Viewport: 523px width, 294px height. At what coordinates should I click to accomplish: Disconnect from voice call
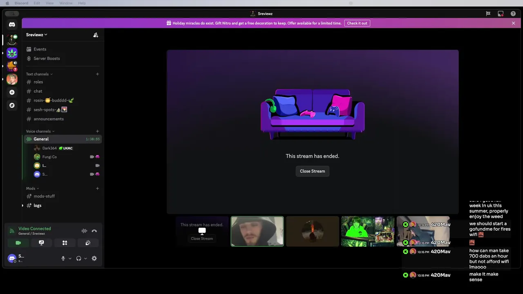click(94, 231)
